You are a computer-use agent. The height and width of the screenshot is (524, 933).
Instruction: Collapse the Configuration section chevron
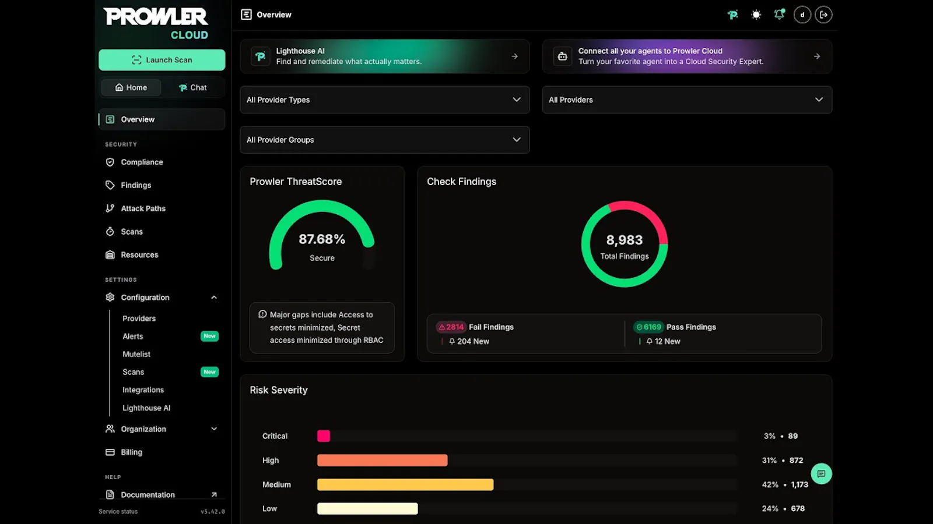[214, 298]
